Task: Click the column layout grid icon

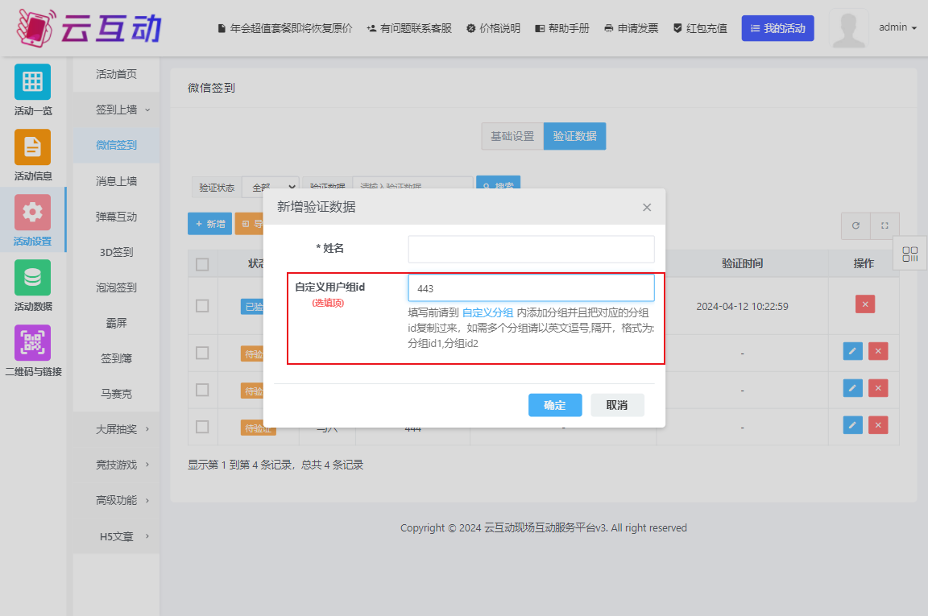Action: click(x=909, y=254)
